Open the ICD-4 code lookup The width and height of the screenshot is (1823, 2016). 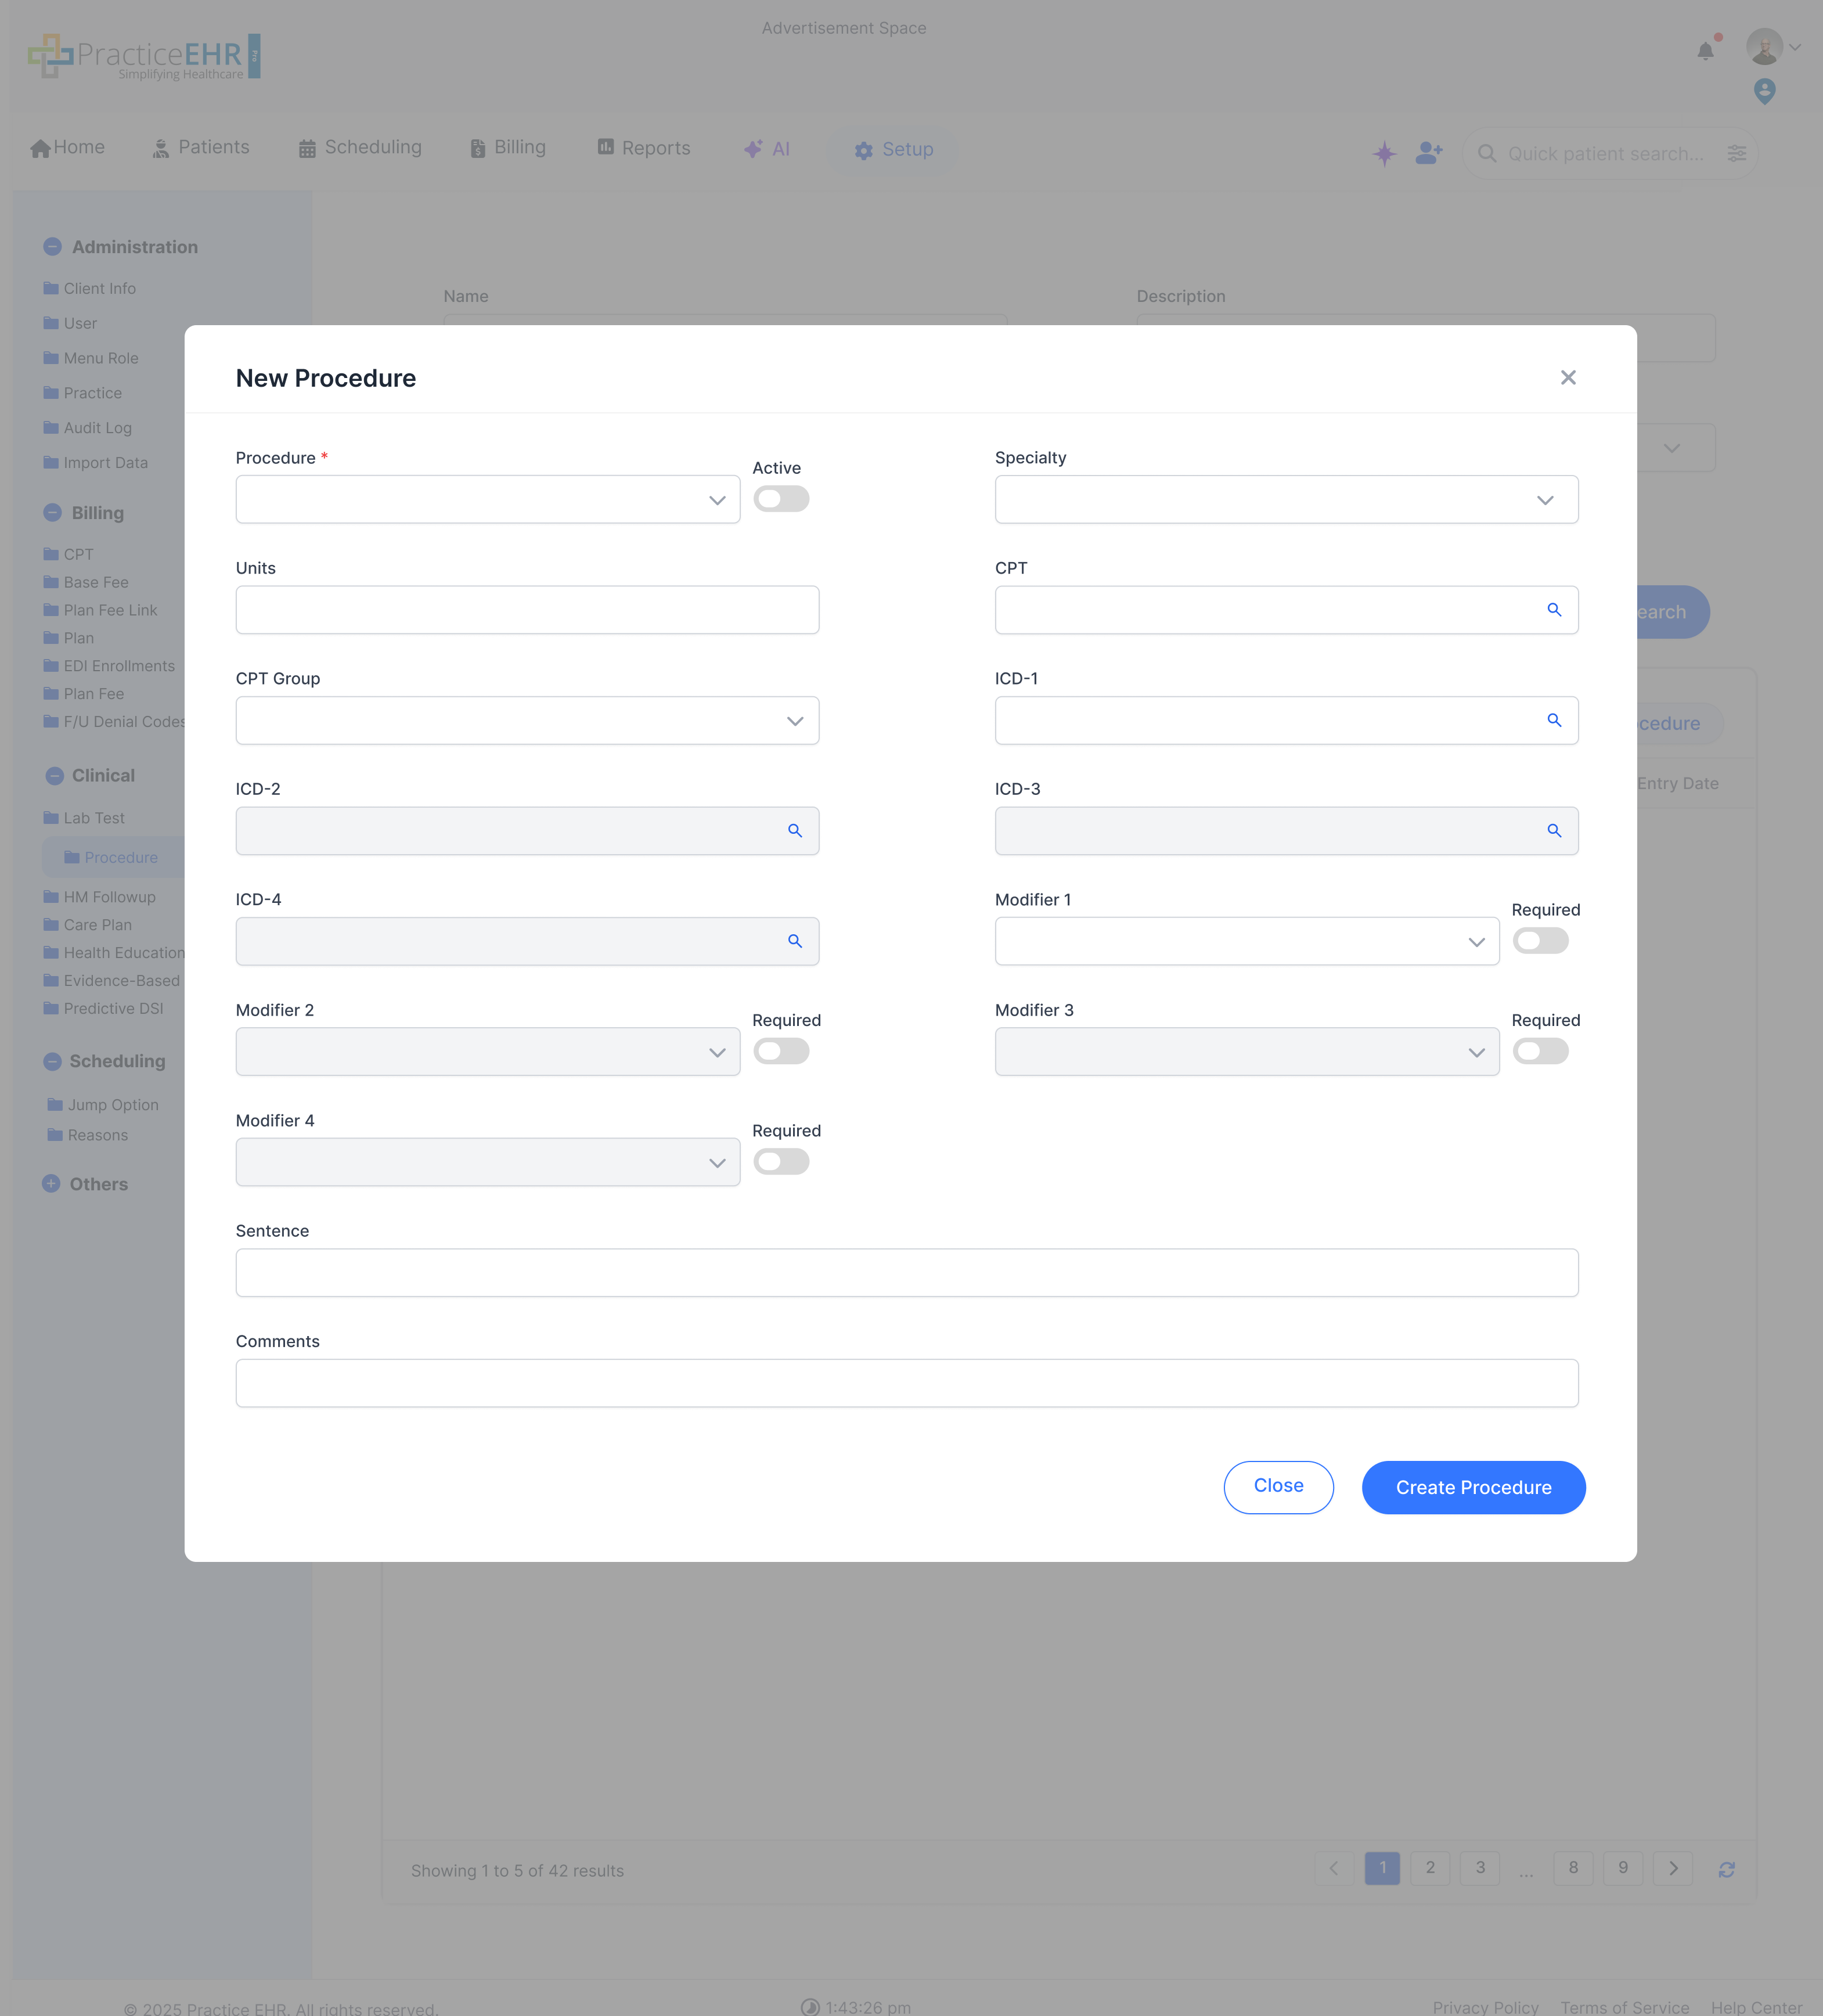[x=795, y=941]
